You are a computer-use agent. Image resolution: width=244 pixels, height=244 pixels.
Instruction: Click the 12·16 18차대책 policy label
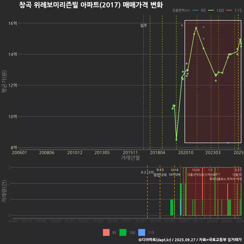pos(174,172)
